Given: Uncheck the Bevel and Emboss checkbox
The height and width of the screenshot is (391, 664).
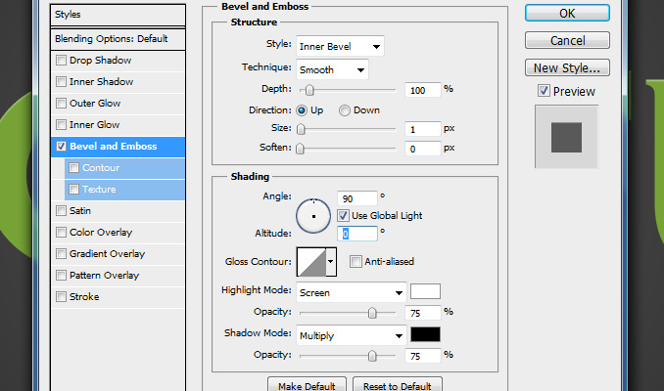Looking at the screenshot, I should click(61, 147).
